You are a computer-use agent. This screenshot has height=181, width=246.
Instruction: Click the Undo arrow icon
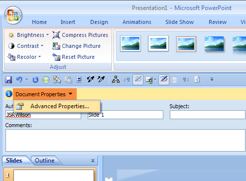(x=19, y=80)
